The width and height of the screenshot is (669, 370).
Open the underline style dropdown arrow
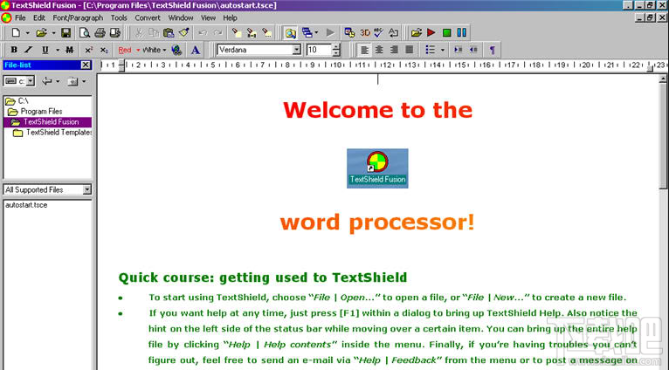58,50
